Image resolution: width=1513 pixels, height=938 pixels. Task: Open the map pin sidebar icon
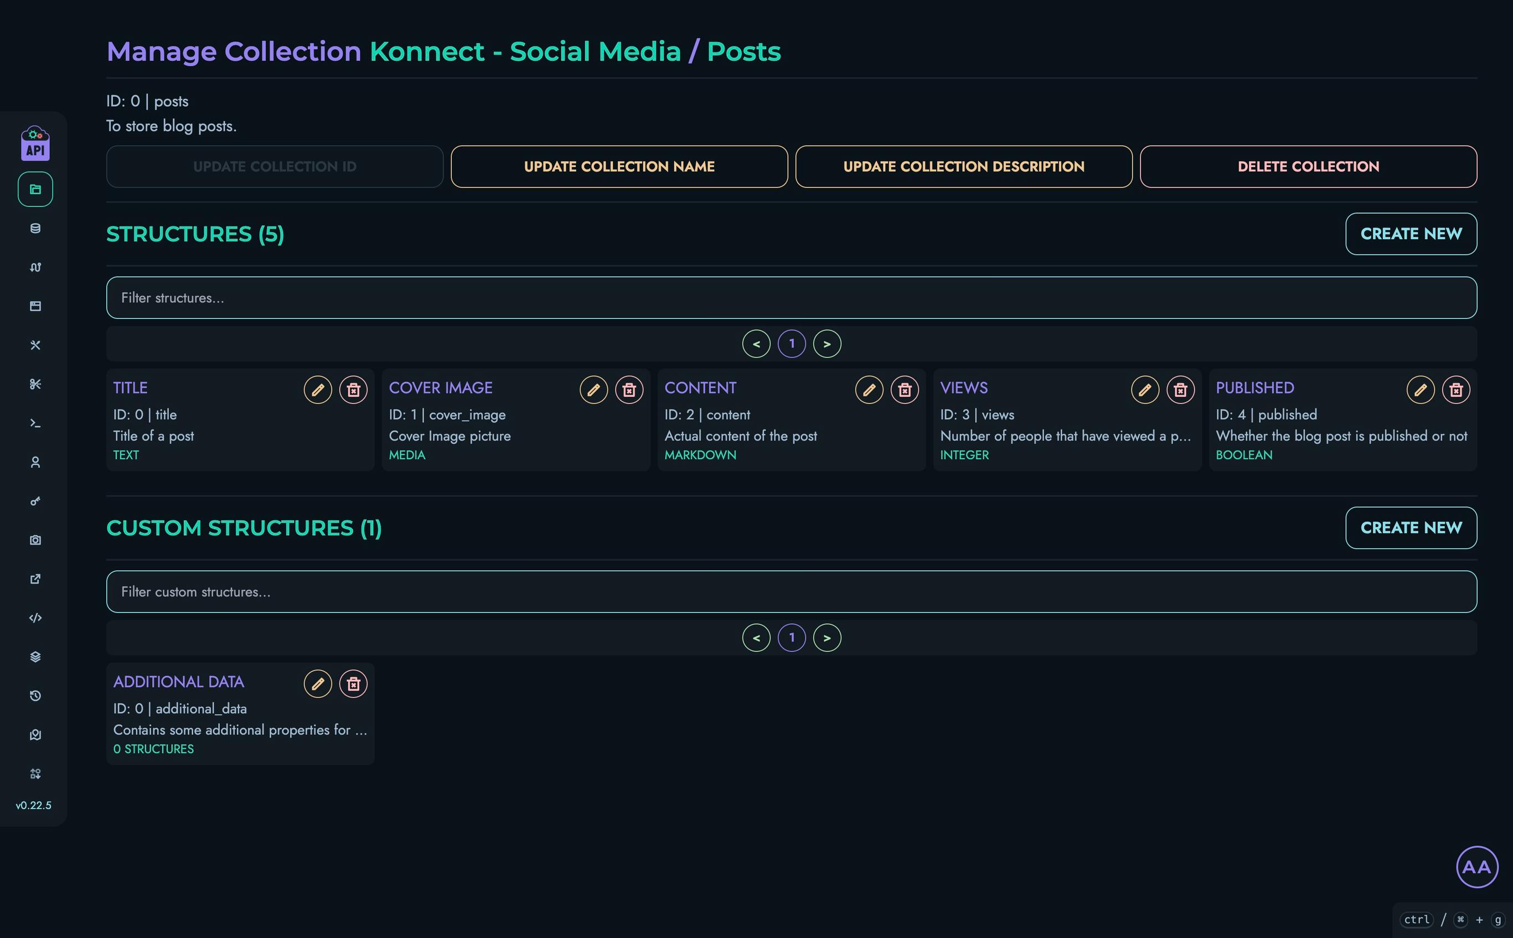tap(35, 734)
